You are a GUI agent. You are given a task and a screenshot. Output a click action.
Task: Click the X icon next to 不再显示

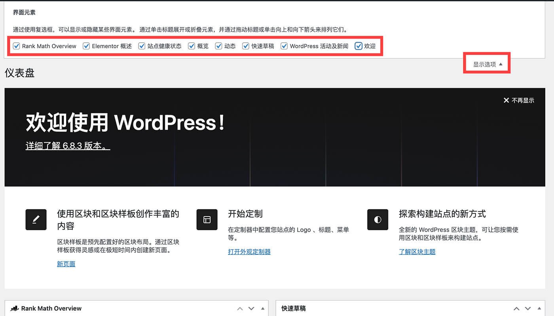(x=507, y=100)
